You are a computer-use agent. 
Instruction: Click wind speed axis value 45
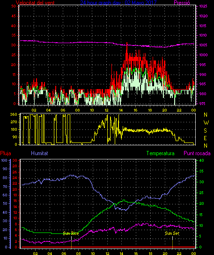(x=14, y=16)
